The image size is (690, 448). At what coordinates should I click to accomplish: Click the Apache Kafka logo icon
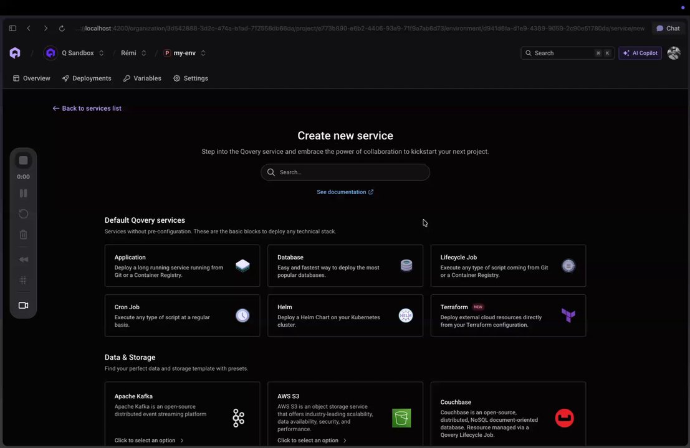click(x=239, y=418)
